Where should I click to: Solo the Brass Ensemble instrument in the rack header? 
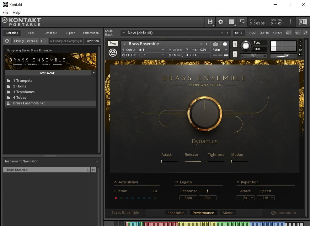pyautogui.click(x=235, y=45)
